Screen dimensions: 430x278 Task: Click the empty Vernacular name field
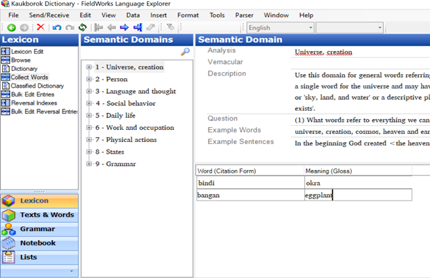[x=361, y=63]
